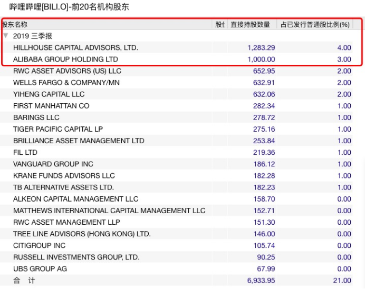
Task: Click the 152.71 holding value
Action: point(264,211)
